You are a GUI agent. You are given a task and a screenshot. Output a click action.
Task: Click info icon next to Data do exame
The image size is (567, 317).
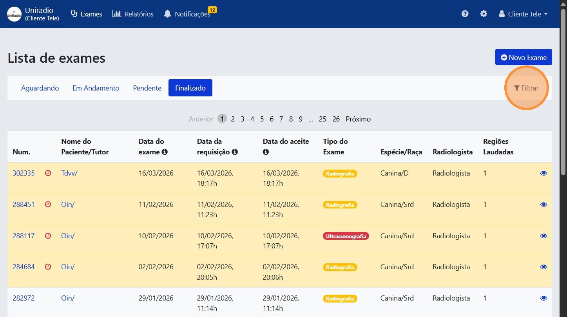pyautogui.click(x=165, y=152)
